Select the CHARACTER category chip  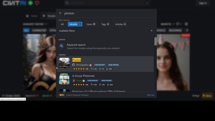tap(39, 30)
